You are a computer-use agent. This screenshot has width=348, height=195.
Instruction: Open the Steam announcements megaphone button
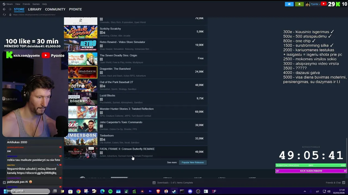coord(289,4)
